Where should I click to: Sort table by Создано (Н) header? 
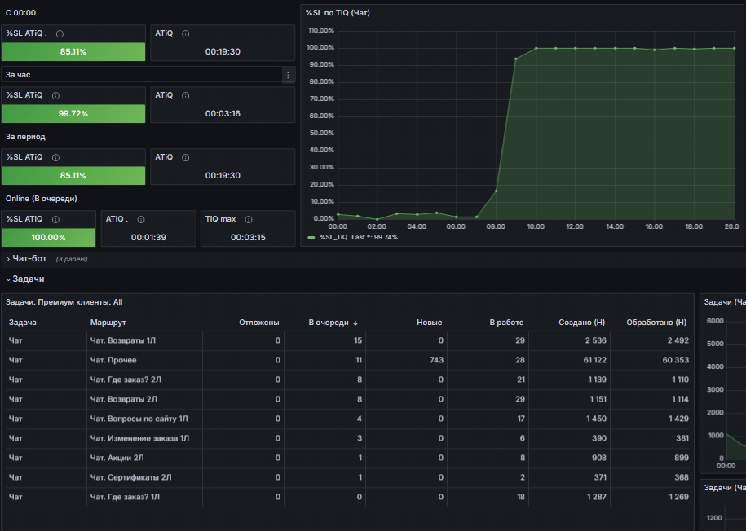coord(581,323)
